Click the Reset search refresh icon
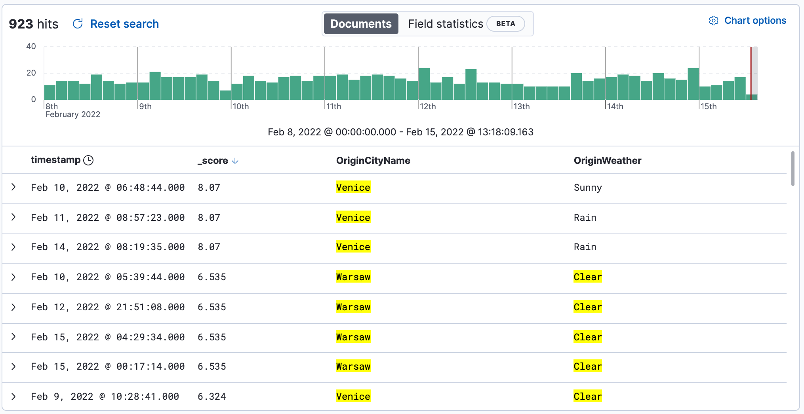Image resolution: width=804 pixels, height=414 pixels. (78, 24)
